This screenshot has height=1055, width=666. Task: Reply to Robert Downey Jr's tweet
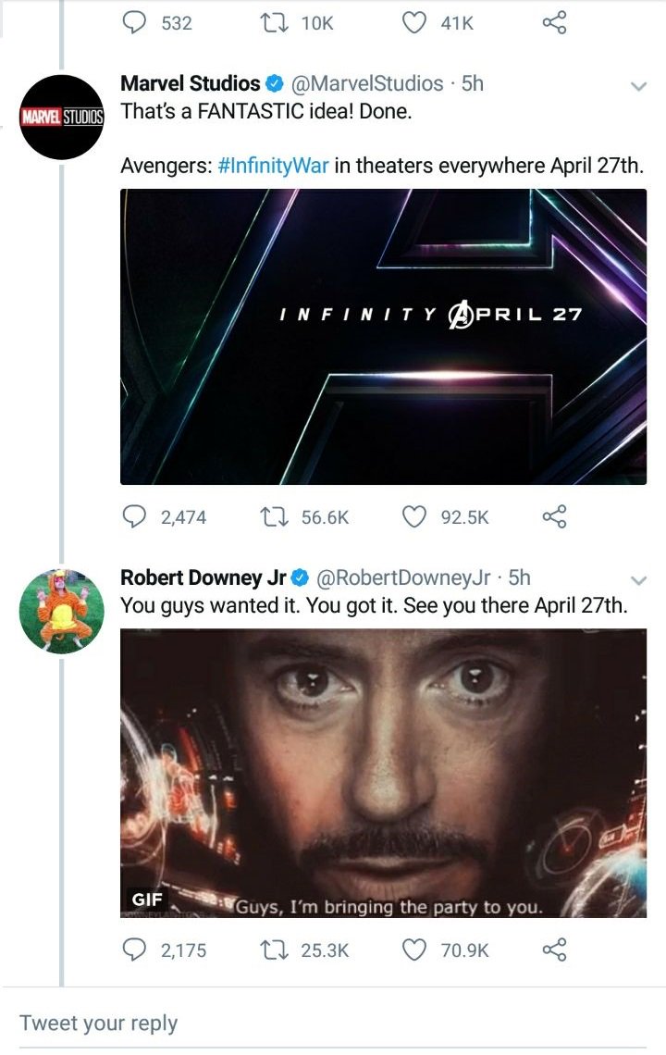(134, 950)
